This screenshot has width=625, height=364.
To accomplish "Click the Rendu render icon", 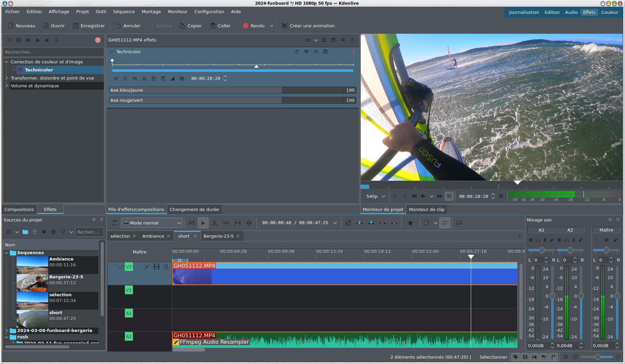I will pyautogui.click(x=246, y=26).
